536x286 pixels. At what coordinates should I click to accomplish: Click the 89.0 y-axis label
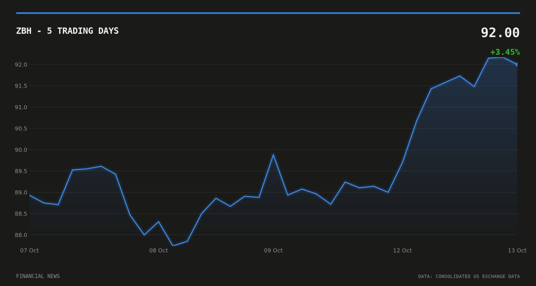click(x=21, y=192)
